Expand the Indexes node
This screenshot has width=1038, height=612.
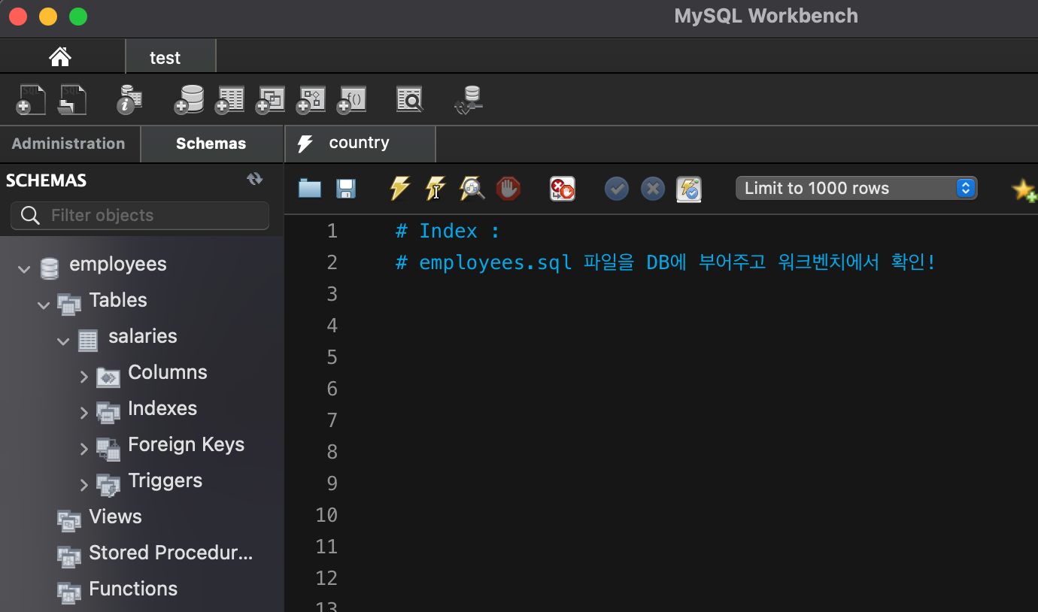coord(84,412)
